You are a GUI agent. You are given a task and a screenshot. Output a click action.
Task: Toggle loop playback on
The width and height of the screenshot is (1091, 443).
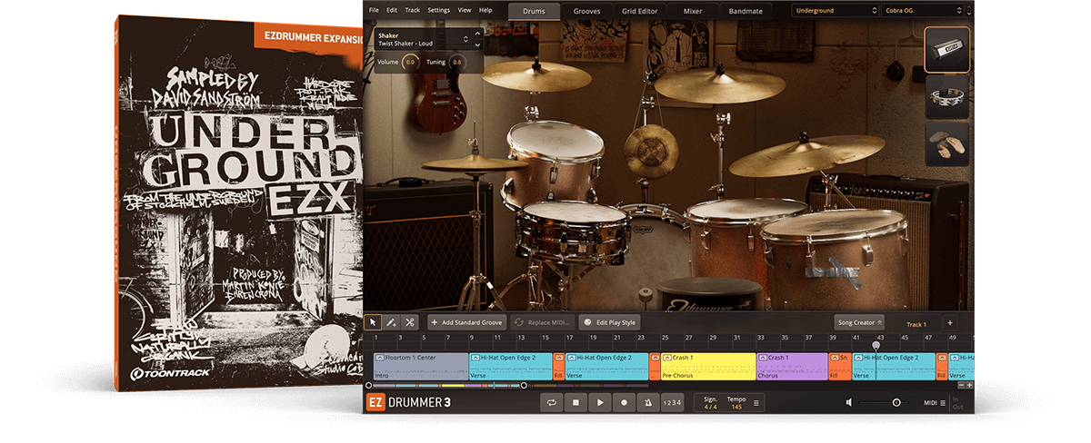click(x=552, y=402)
